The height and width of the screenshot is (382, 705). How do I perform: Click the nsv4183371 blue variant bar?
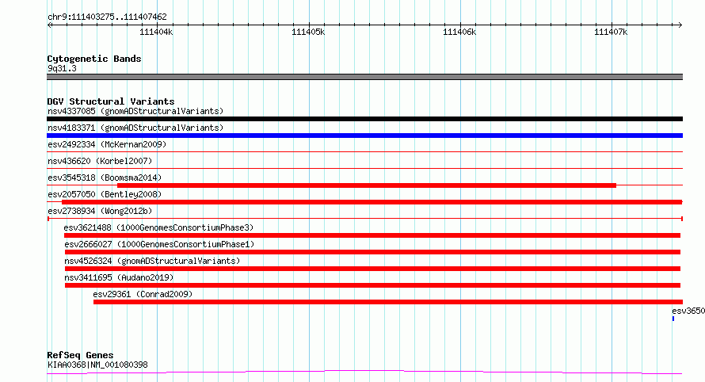[x=364, y=136]
